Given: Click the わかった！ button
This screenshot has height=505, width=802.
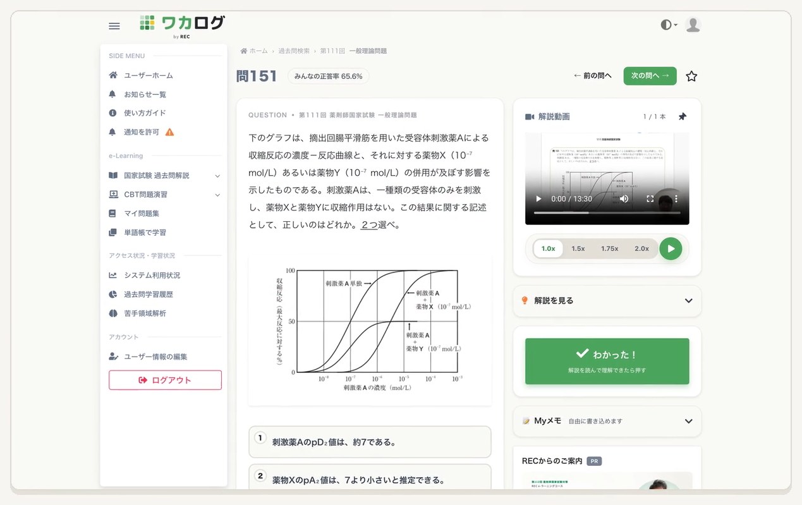Looking at the screenshot, I should (607, 361).
